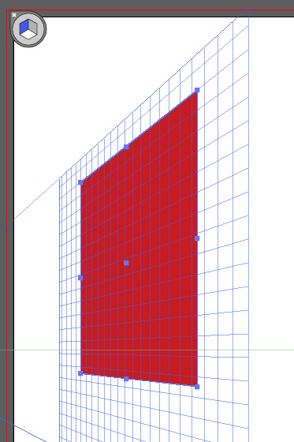Click the green horizon line right of shape
The width and height of the screenshot is (294, 442).
[245, 350]
